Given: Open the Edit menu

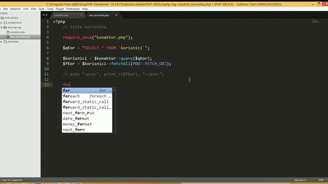Looking at the screenshot, I should point(5,9).
